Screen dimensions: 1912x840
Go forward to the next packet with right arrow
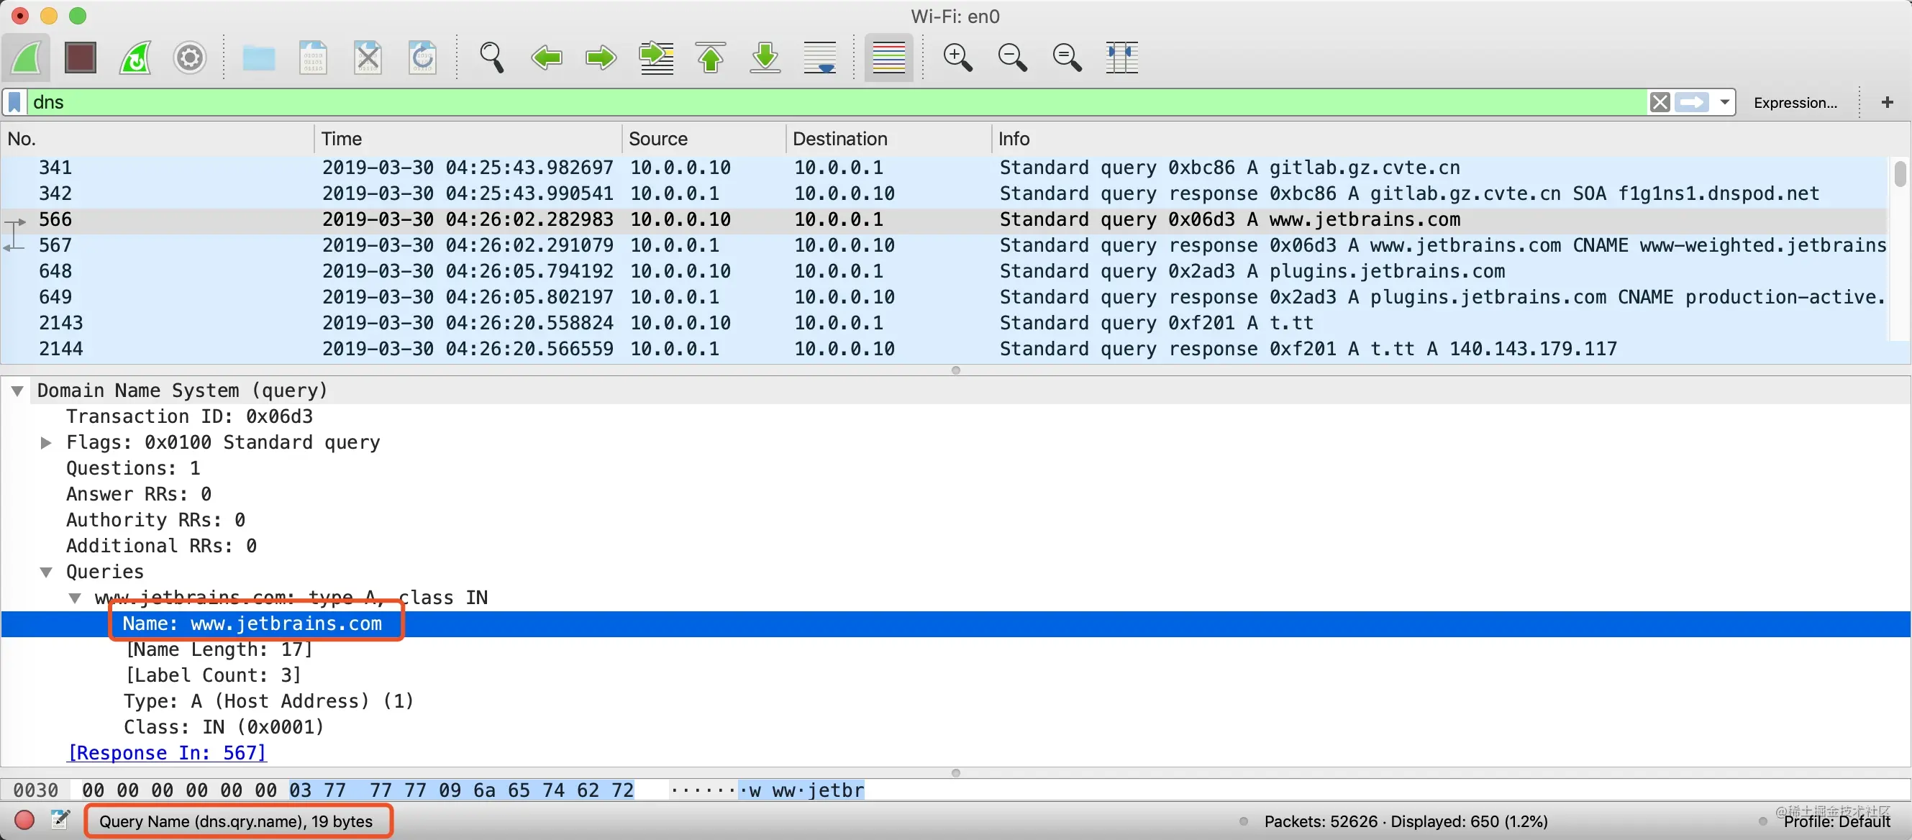[601, 57]
